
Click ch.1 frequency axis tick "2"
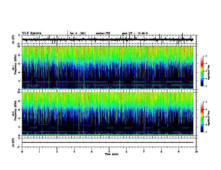[20, 81]
